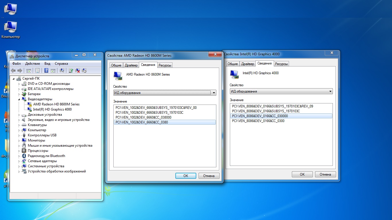392x220 pixels.
Task: Collapse the Видеоадаптеры node
Action: [19, 99]
